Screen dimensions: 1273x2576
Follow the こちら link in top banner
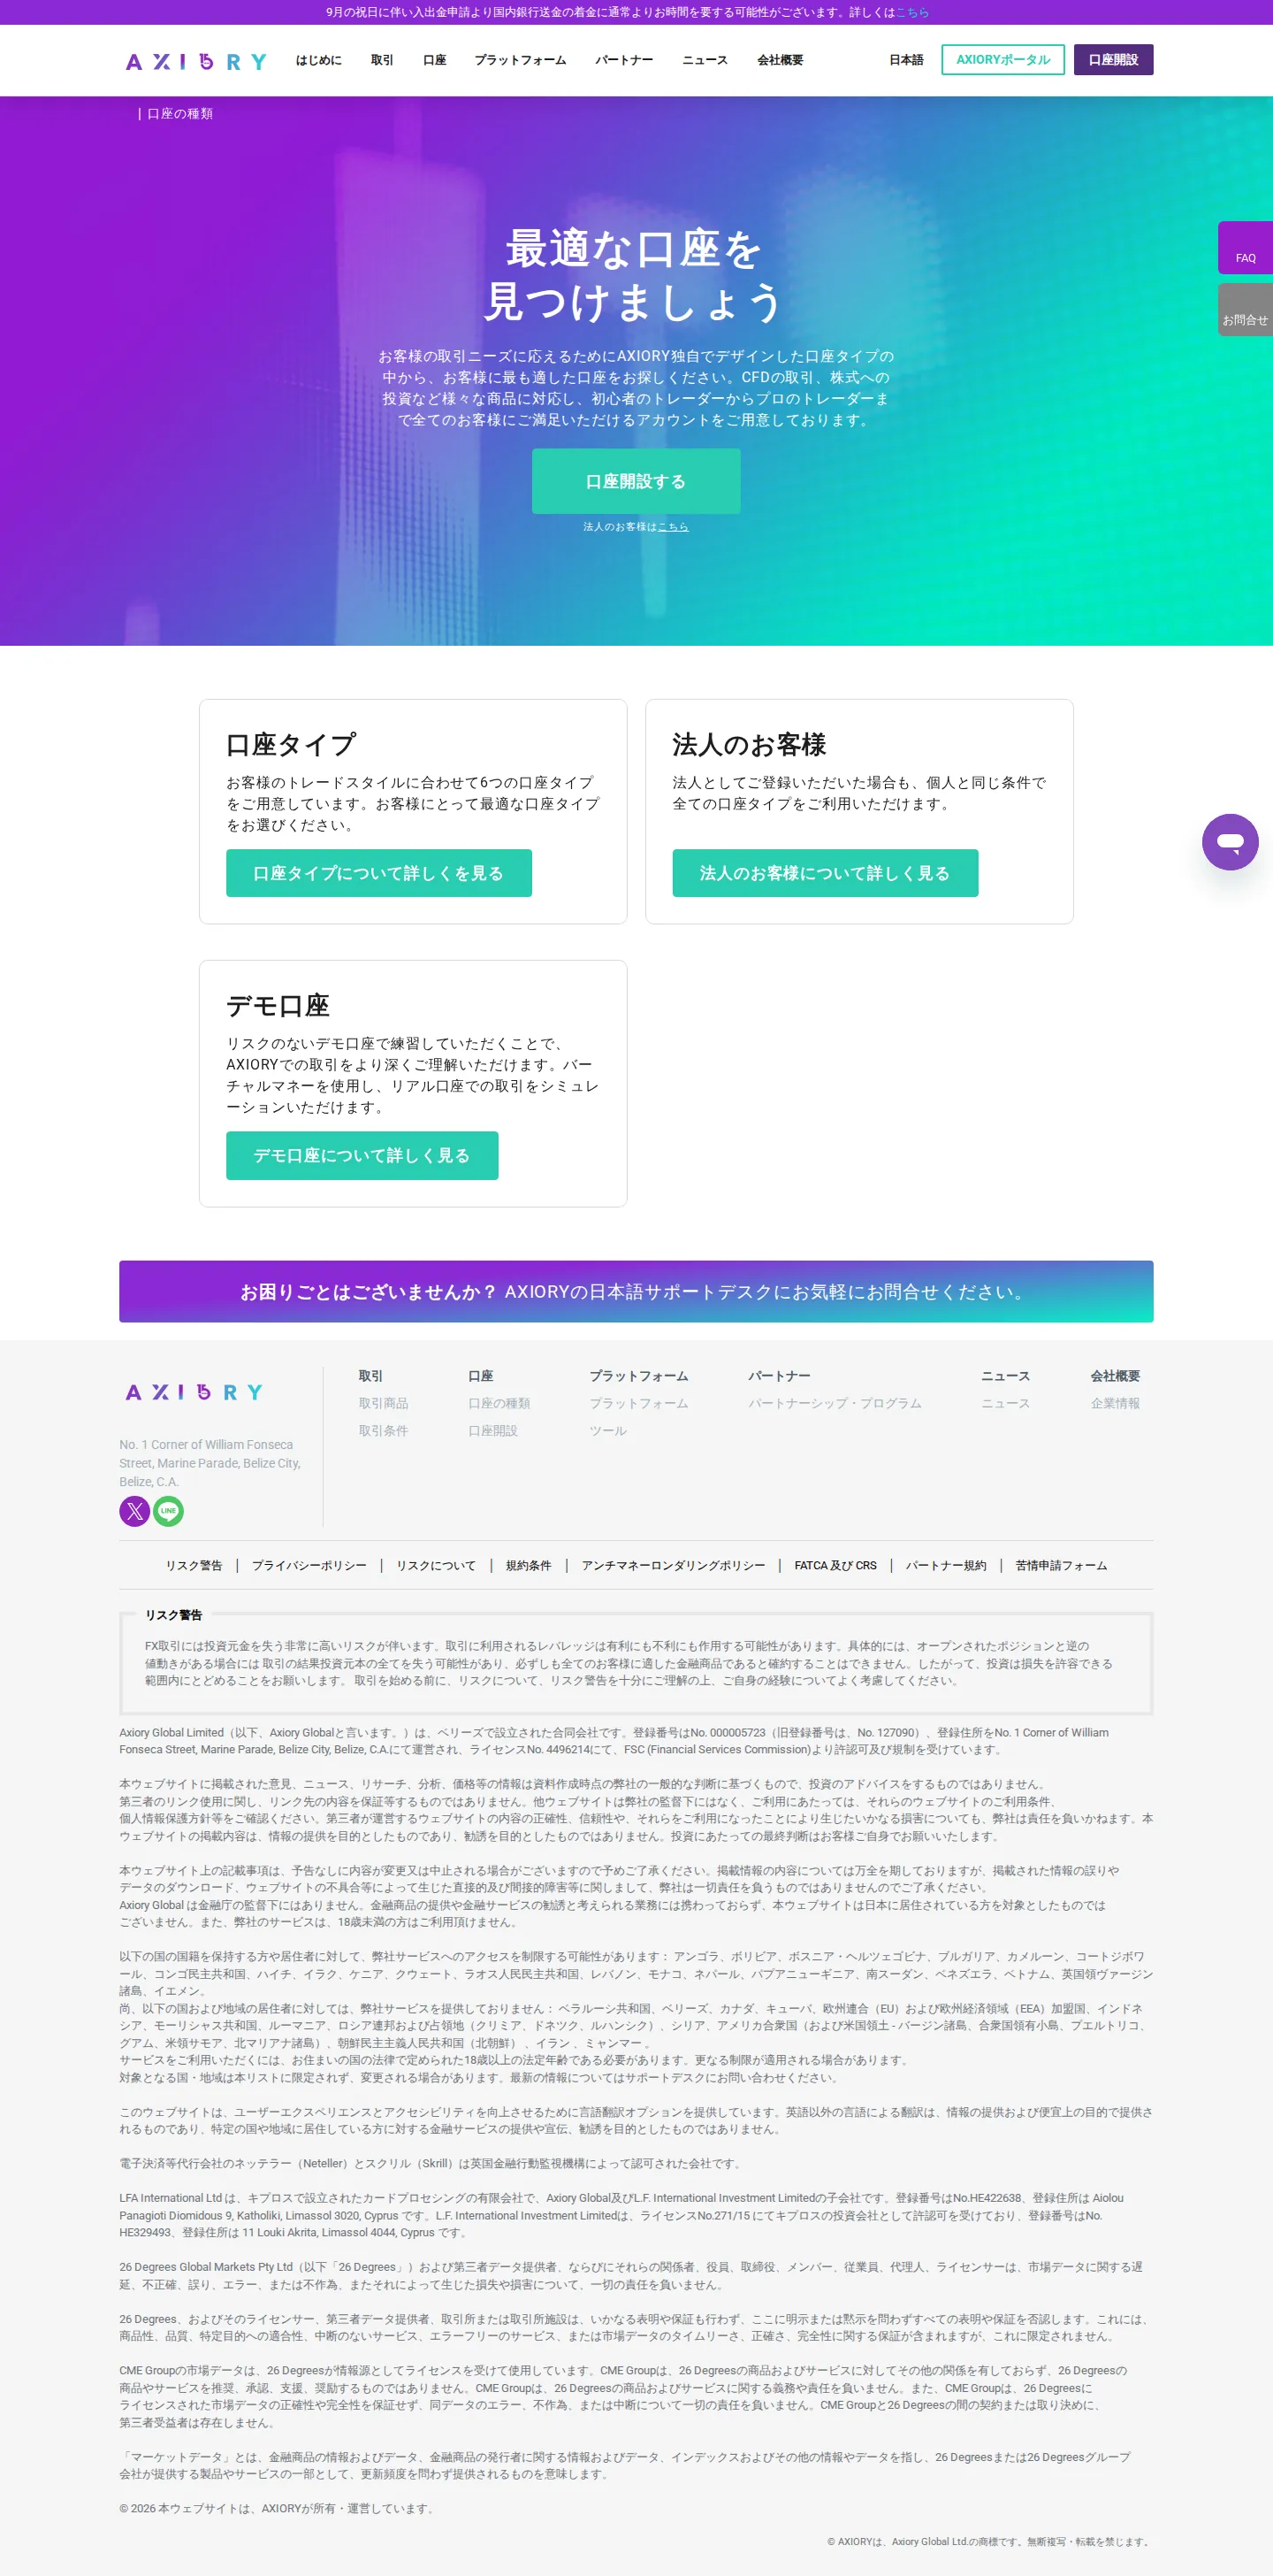tap(912, 12)
